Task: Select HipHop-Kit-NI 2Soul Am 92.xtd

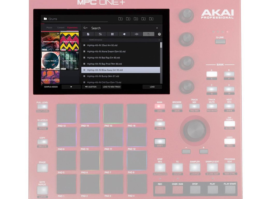Action: click(x=121, y=45)
